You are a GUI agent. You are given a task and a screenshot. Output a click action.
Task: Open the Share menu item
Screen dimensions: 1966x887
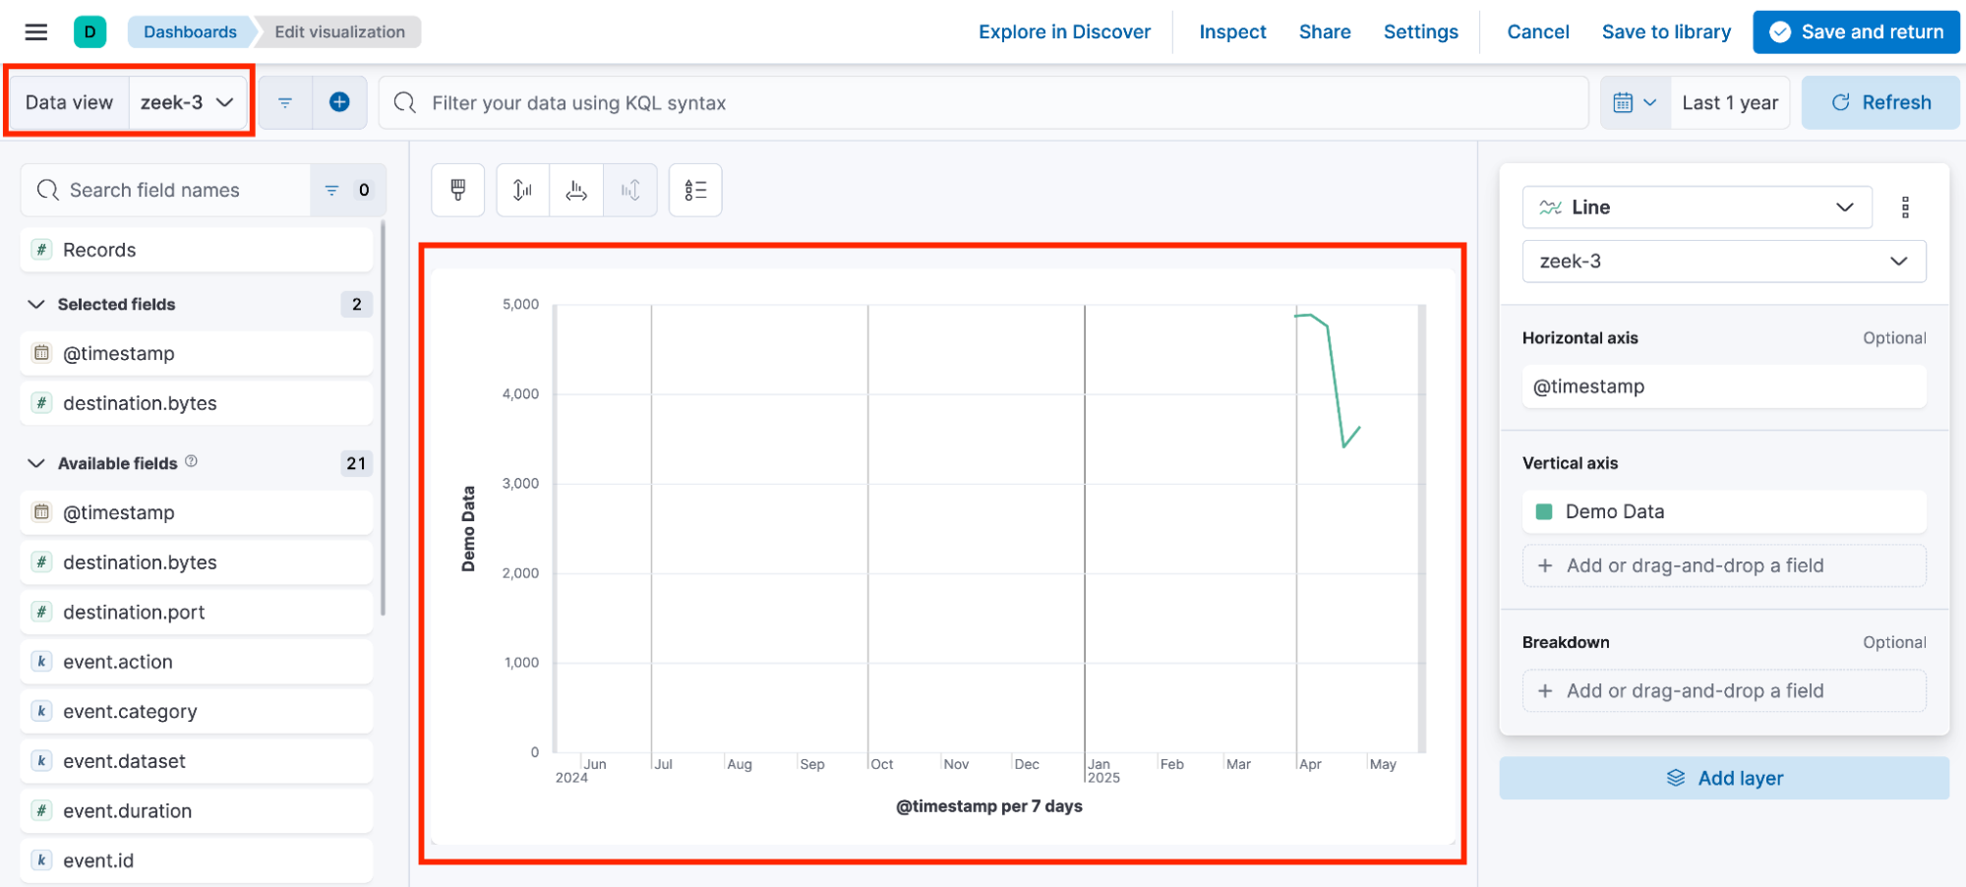(1325, 32)
